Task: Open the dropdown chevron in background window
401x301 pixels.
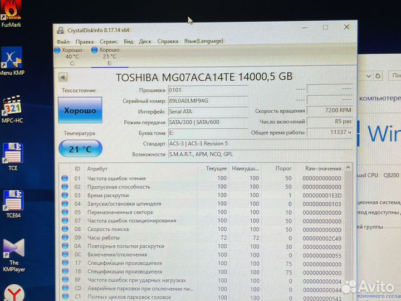Action: coord(368,76)
